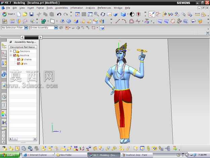
Task: Click the spline curve tool icon
Action: 138,21
